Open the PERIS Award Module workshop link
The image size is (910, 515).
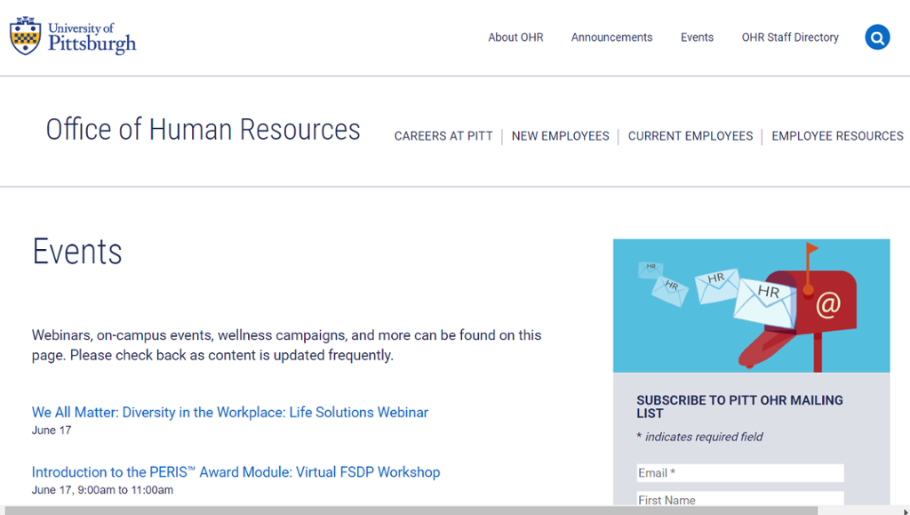[x=235, y=471]
